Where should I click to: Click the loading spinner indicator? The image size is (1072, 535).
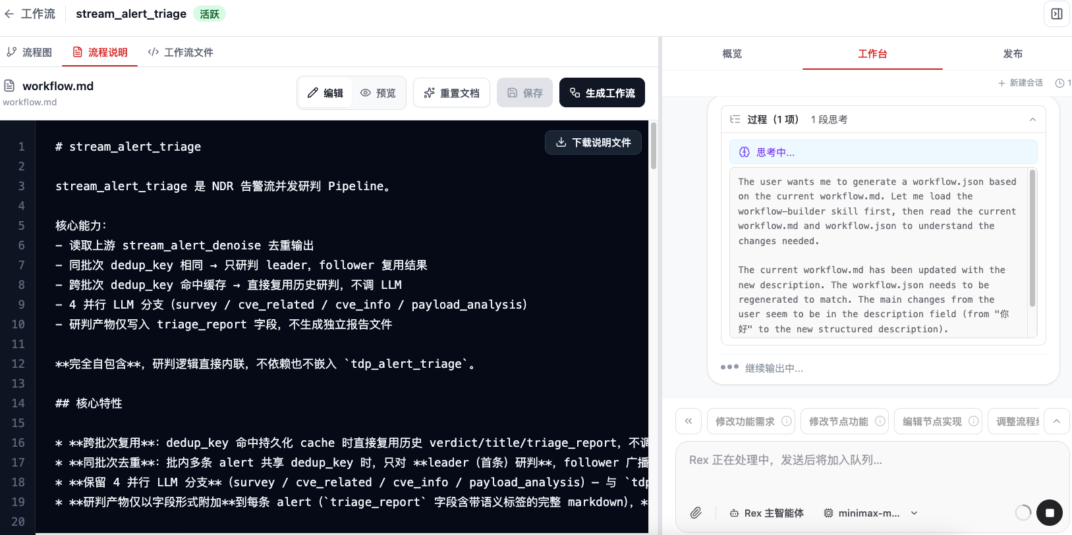coord(1023,513)
